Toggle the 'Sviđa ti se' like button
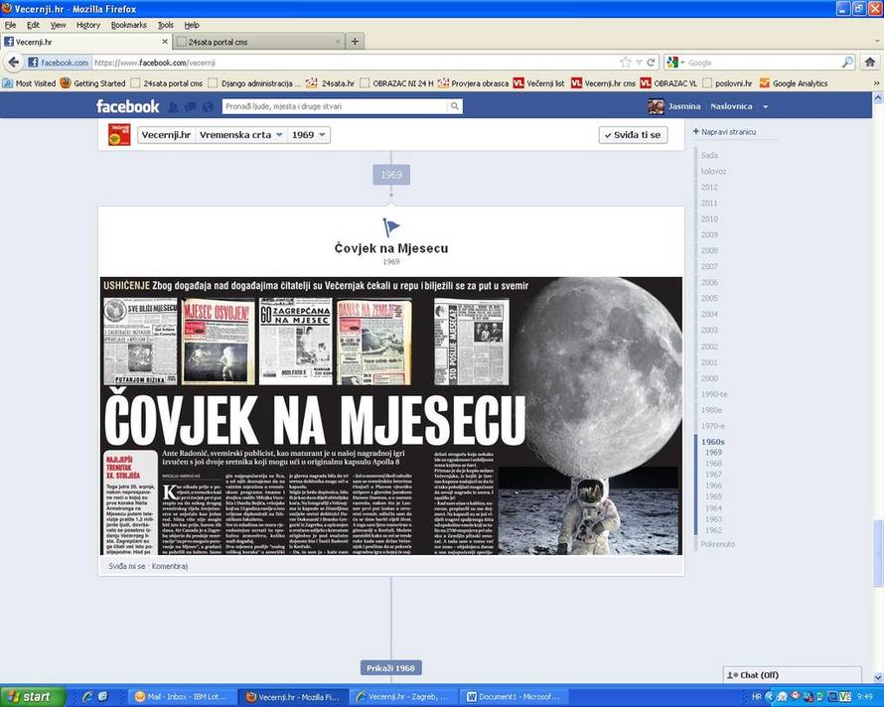This screenshot has height=707, width=884. (633, 135)
